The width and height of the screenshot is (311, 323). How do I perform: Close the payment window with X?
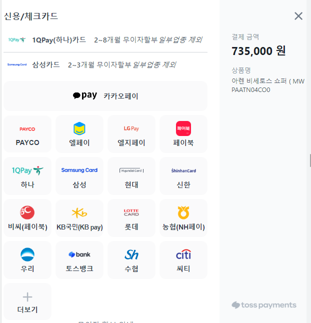(x=298, y=16)
